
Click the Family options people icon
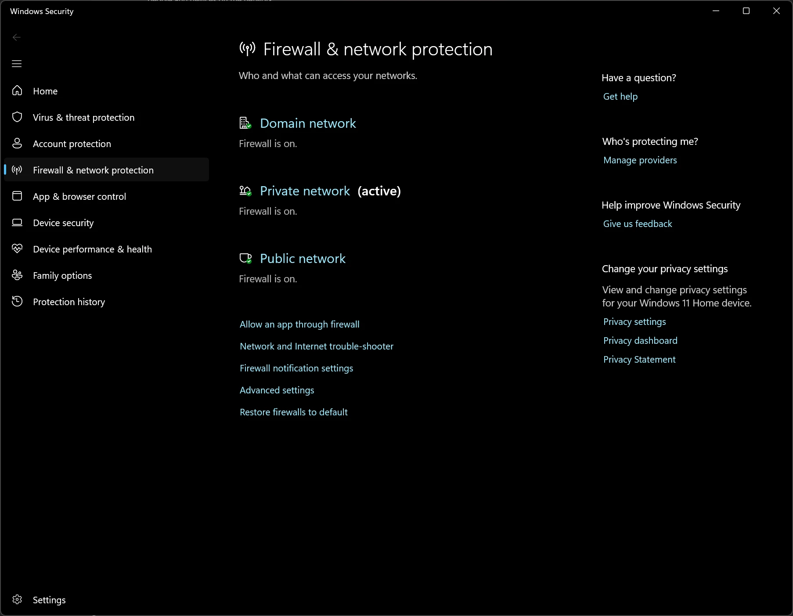pos(17,275)
